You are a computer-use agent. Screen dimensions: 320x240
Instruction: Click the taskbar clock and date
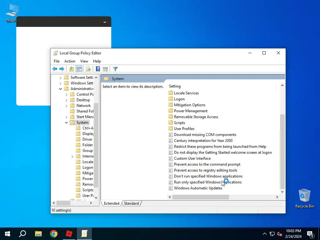click(x=293, y=234)
